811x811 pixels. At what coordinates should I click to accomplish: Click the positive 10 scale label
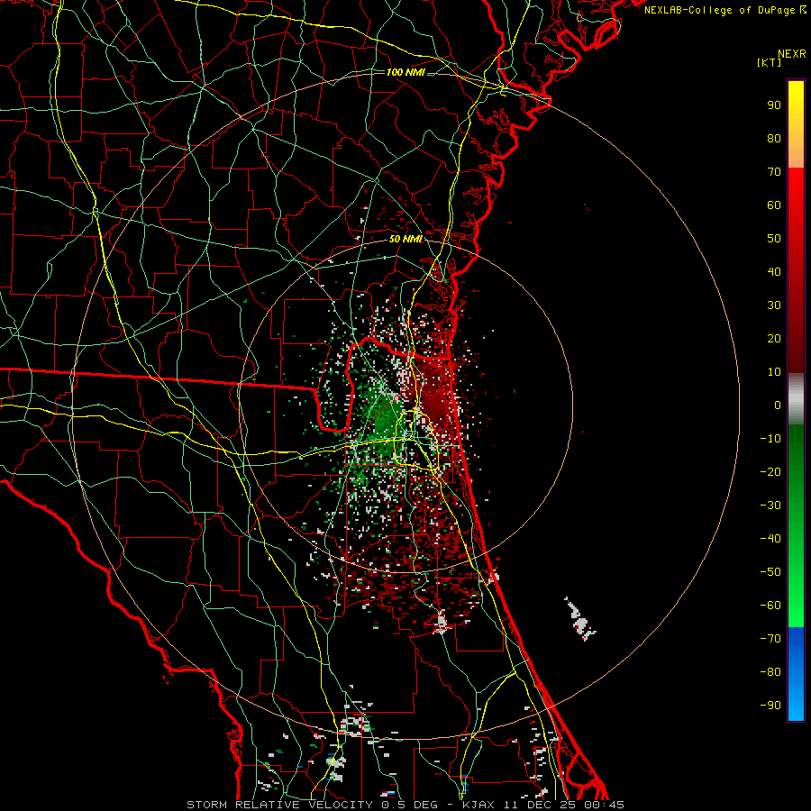[x=774, y=372]
